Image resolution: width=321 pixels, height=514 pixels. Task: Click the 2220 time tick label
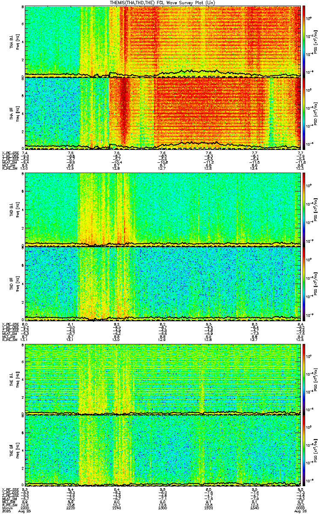coord(71,508)
